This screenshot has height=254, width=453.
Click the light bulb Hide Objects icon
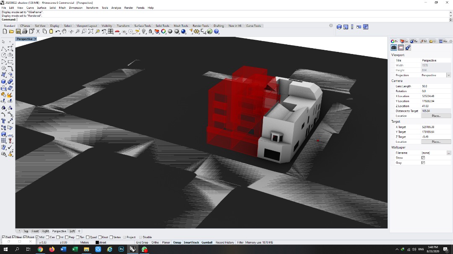click(144, 31)
